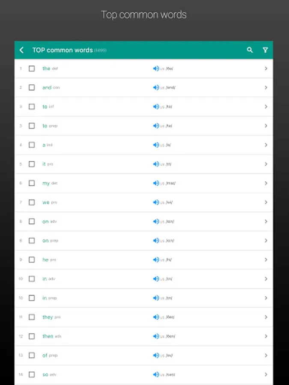This screenshot has height=385, width=289.
Task: Open details chevron for 'and'
Action: [266, 88]
